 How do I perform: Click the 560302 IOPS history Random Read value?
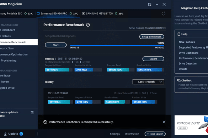pyautogui.click(x=117, y=102)
